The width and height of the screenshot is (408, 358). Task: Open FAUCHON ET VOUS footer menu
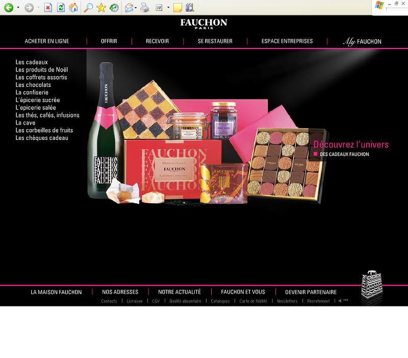click(x=243, y=292)
